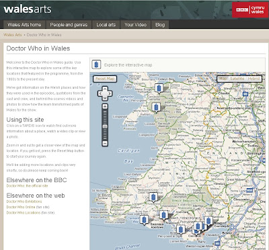Open the Local arts tab
The height and width of the screenshot is (250, 269).
click(106, 25)
